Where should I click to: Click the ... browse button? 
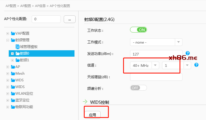click(70, 19)
